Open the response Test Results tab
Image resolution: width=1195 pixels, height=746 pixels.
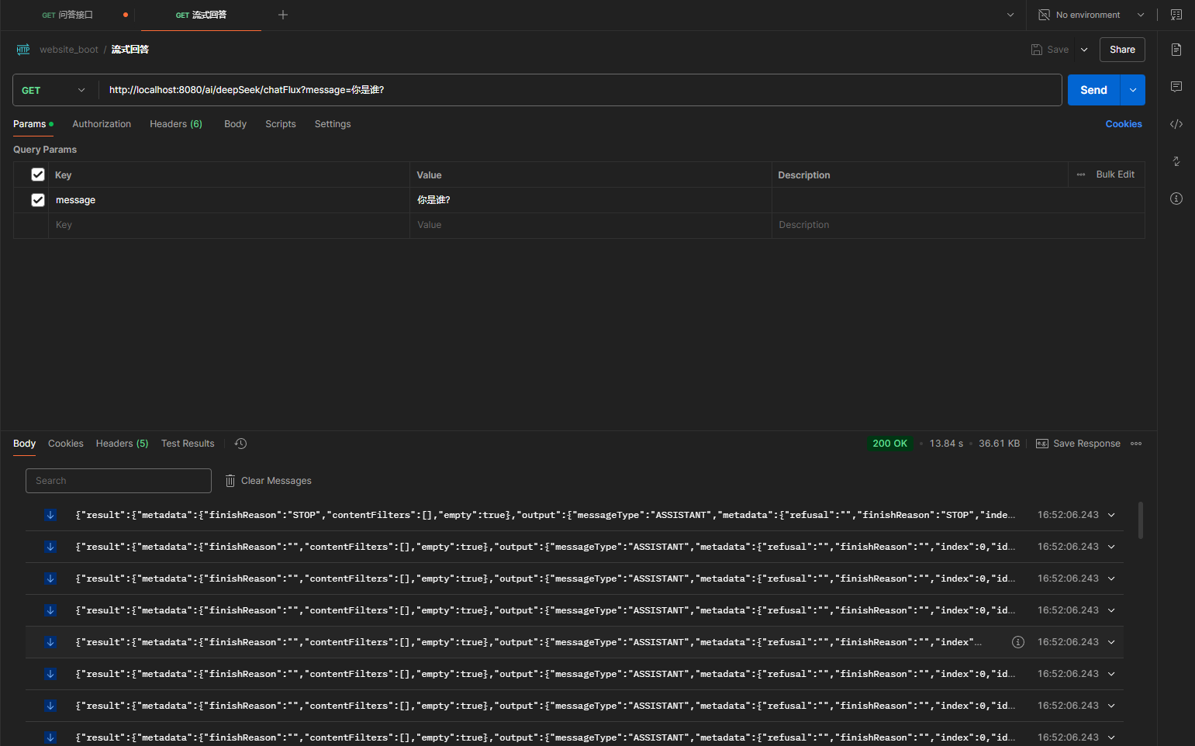coord(188,444)
